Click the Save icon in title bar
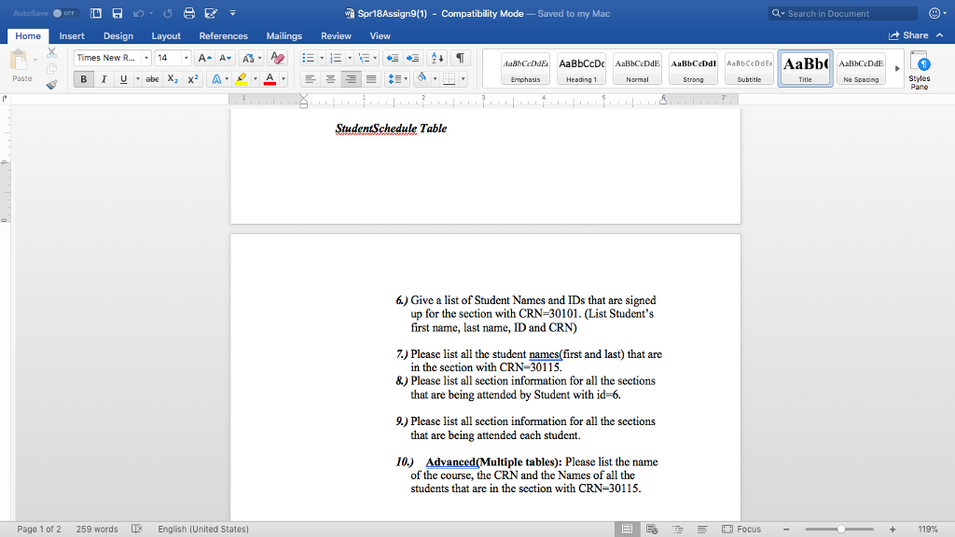955x537 pixels. [x=118, y=13]
